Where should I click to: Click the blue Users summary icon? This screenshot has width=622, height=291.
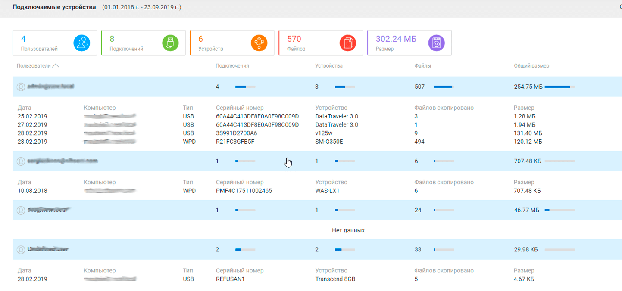coord(81,43)
